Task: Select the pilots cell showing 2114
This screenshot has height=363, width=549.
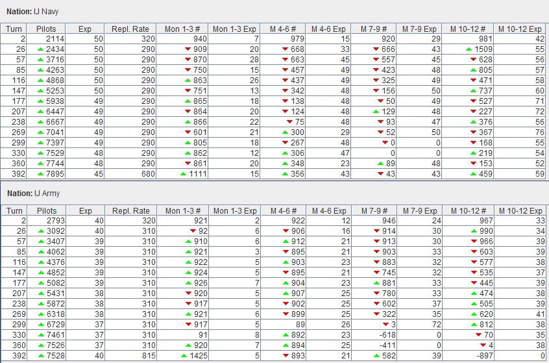Action: click(x=46, y=39)
